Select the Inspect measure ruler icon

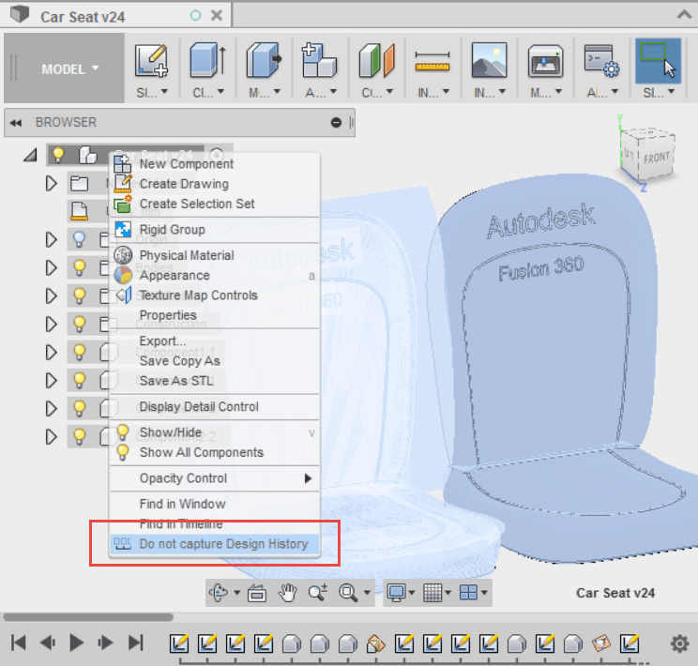tap(432, 61)
